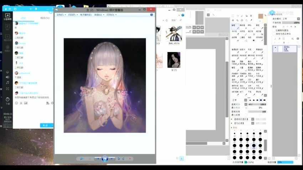
Task: Open the explorer address history dropdown
Action: coord(163,20)
